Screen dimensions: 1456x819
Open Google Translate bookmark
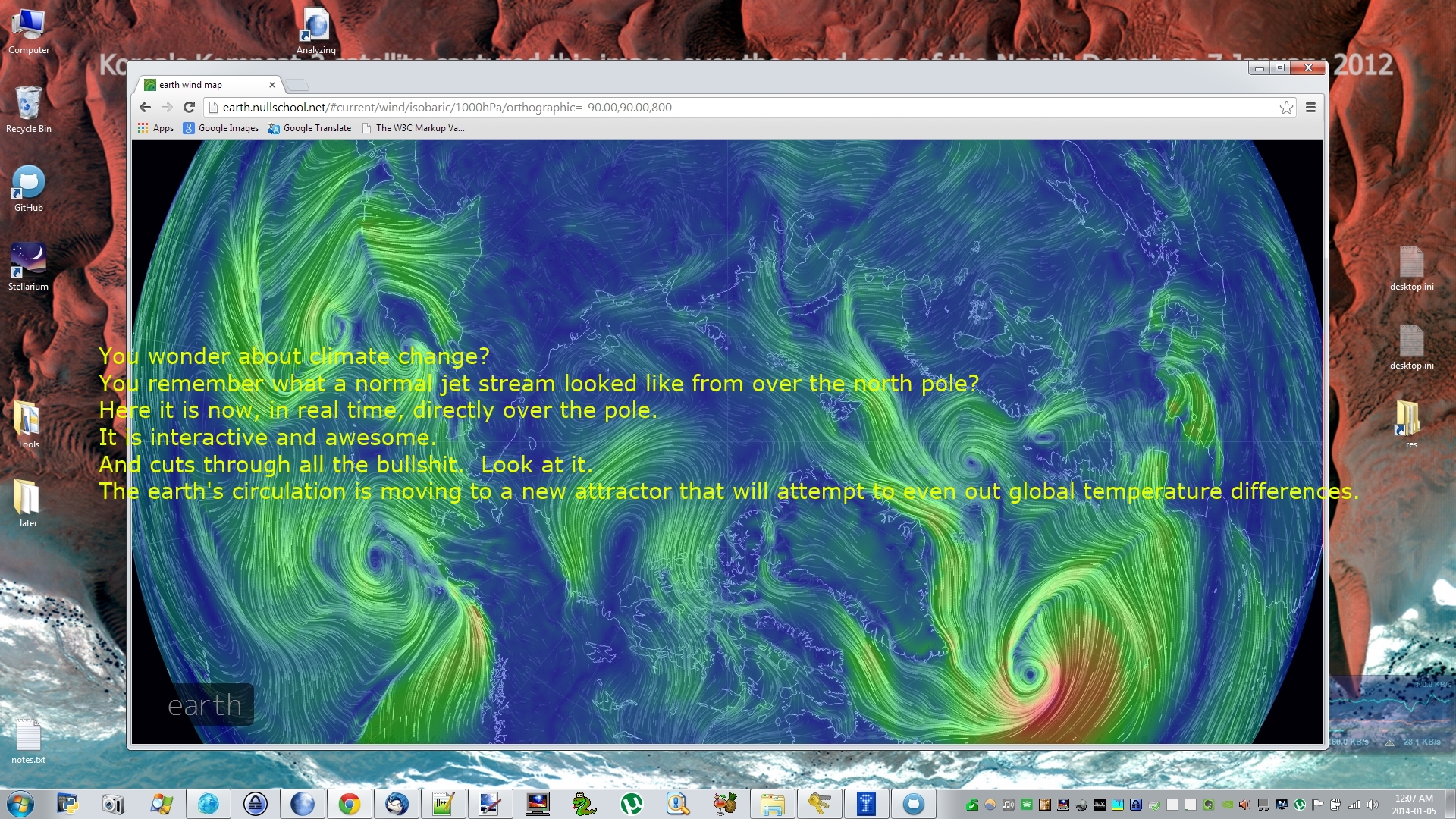click(x=309, y=128)
